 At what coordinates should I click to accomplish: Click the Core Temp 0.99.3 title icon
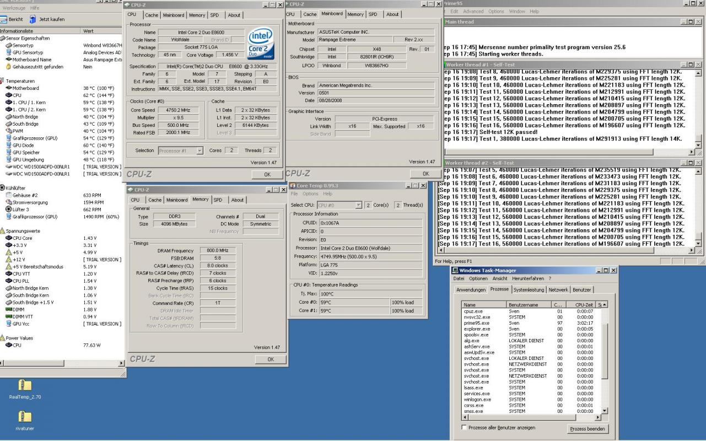coord(293,185)
